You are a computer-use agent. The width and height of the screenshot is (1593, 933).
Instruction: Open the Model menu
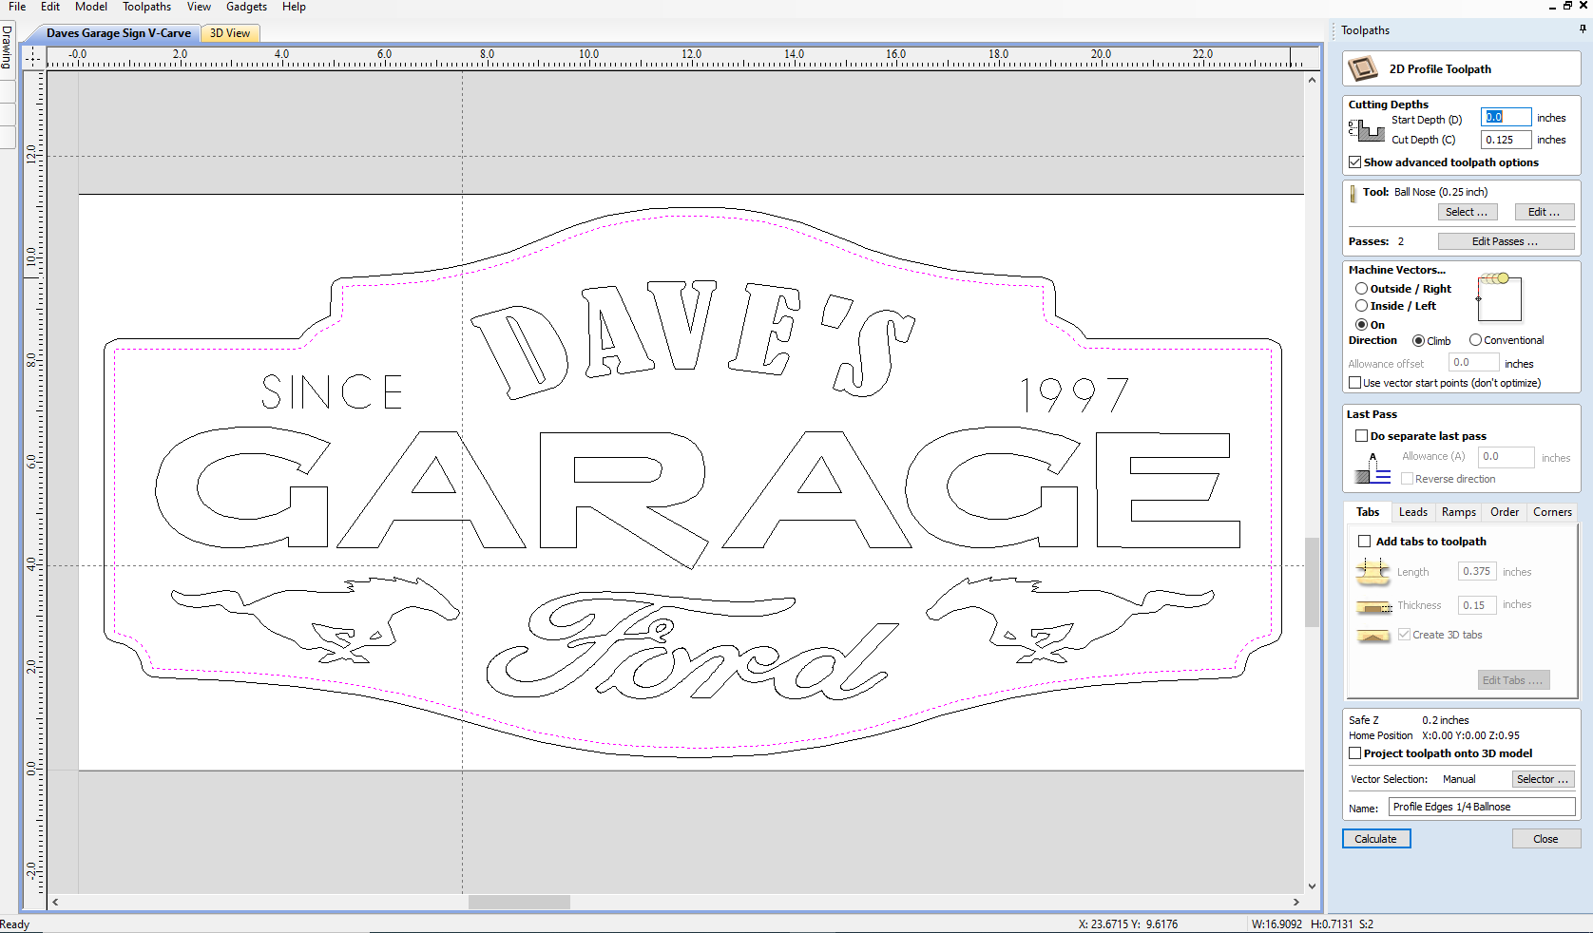[91, 7]
